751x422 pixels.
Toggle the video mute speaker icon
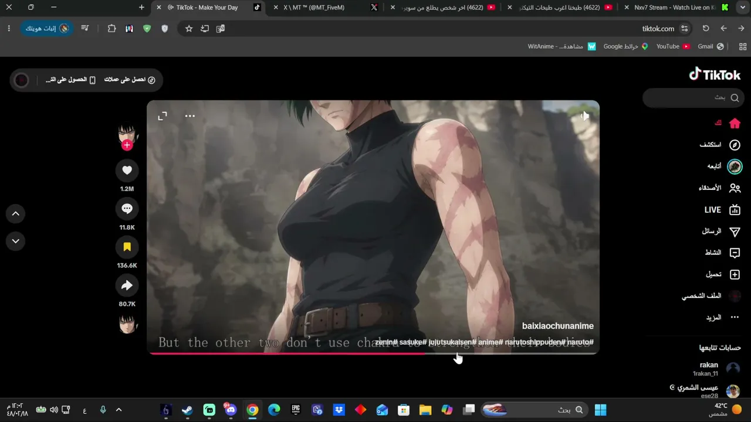click(x=584, y=116)
